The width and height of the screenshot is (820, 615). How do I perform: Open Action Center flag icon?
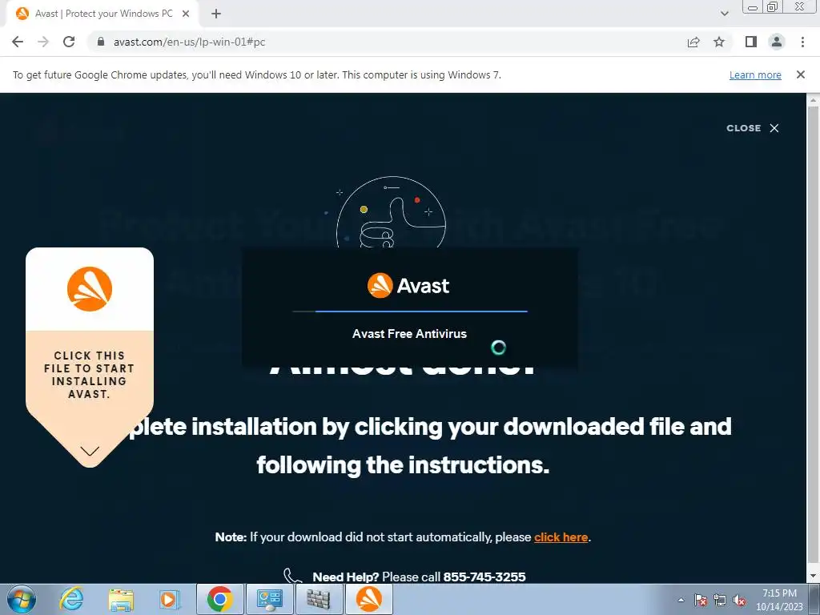tap(701, 600)
